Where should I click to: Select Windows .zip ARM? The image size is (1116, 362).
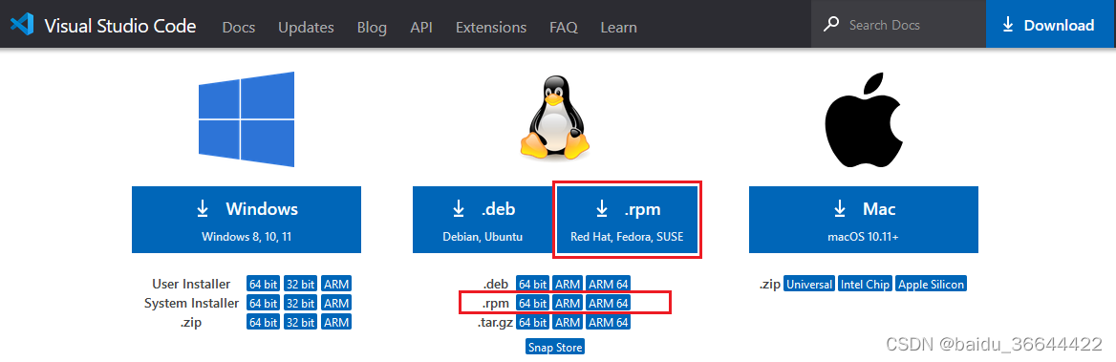pos(336,322)
